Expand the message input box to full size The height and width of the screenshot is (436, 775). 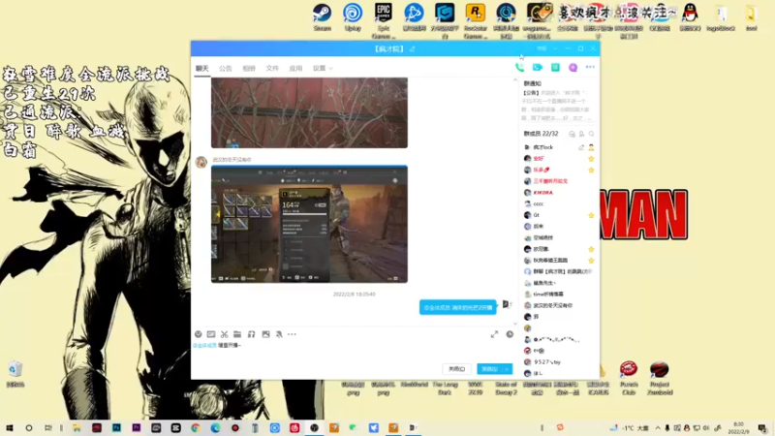494,334
